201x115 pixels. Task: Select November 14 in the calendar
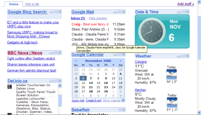point(91,83)
